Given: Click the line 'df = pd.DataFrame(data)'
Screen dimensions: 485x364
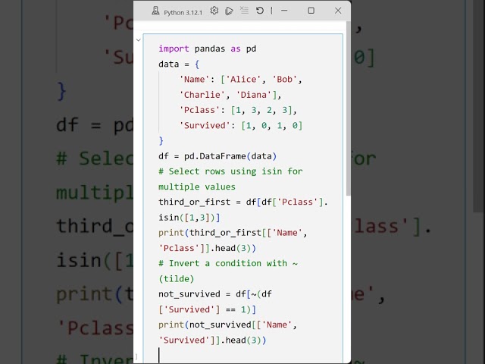Looking at the screenshot, I should tap(217, 156).
